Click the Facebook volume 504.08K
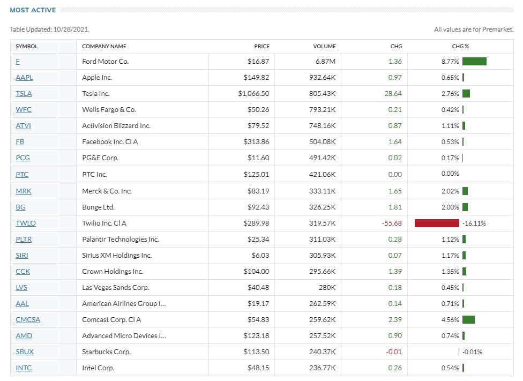Viewport: 523px width, 381px height. 322,142
